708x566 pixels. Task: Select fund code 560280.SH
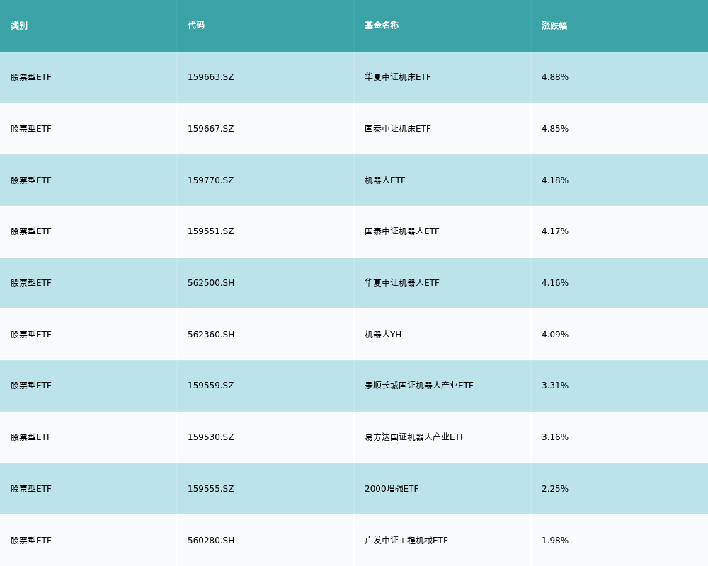[x=210, y=541]
